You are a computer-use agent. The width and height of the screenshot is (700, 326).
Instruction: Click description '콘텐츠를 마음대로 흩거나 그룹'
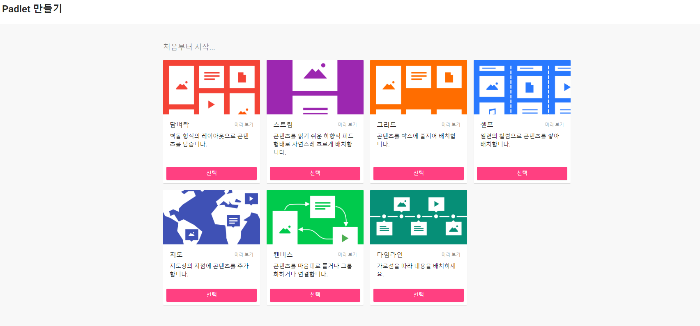tap(313, 266)
